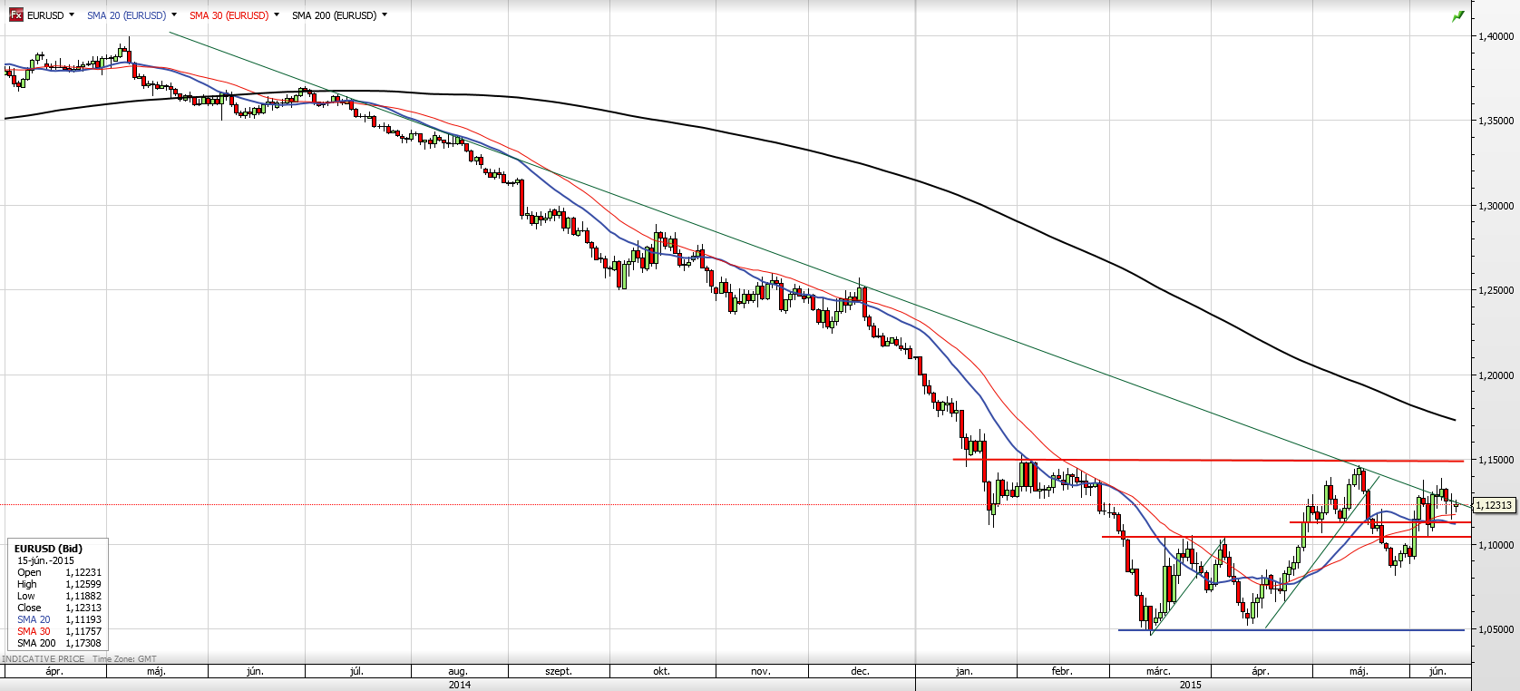Click the SMA 20 value 1,11193

83,619
